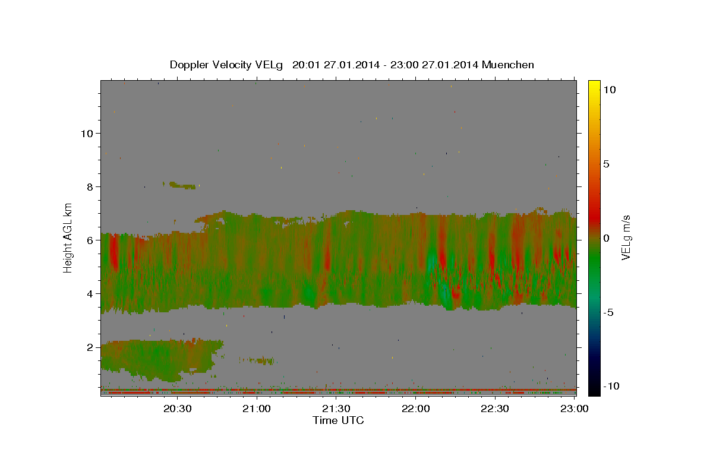Image resolution: width=713 pixels, height=475 pixels.
Task: Click the colorbar value 10 label
Action: [x=609, y=89]
